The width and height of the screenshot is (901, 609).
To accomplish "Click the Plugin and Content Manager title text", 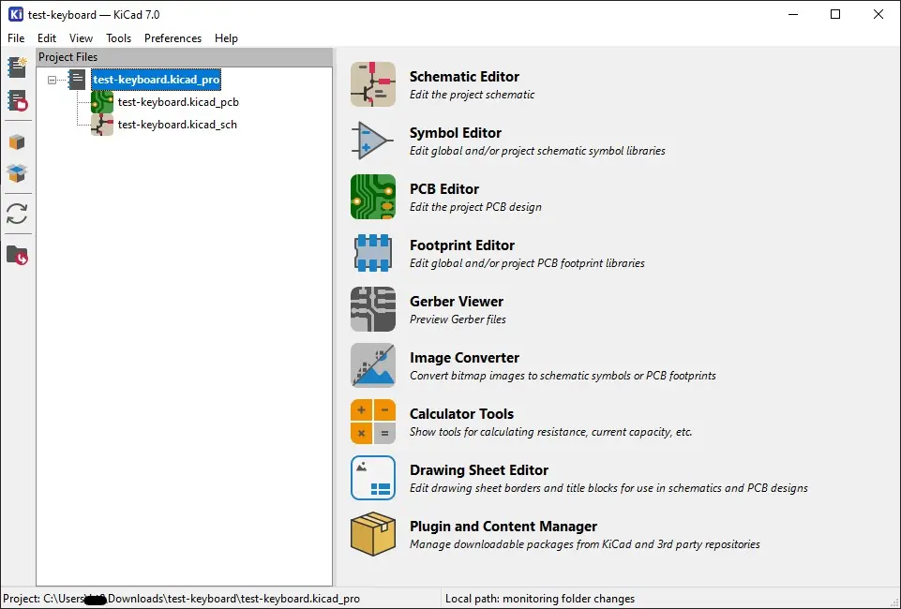I will click(503, 527).
